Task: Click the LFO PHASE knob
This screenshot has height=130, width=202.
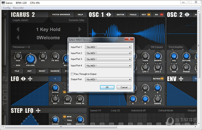Action: pyautogui.click(x=68, y=99)
